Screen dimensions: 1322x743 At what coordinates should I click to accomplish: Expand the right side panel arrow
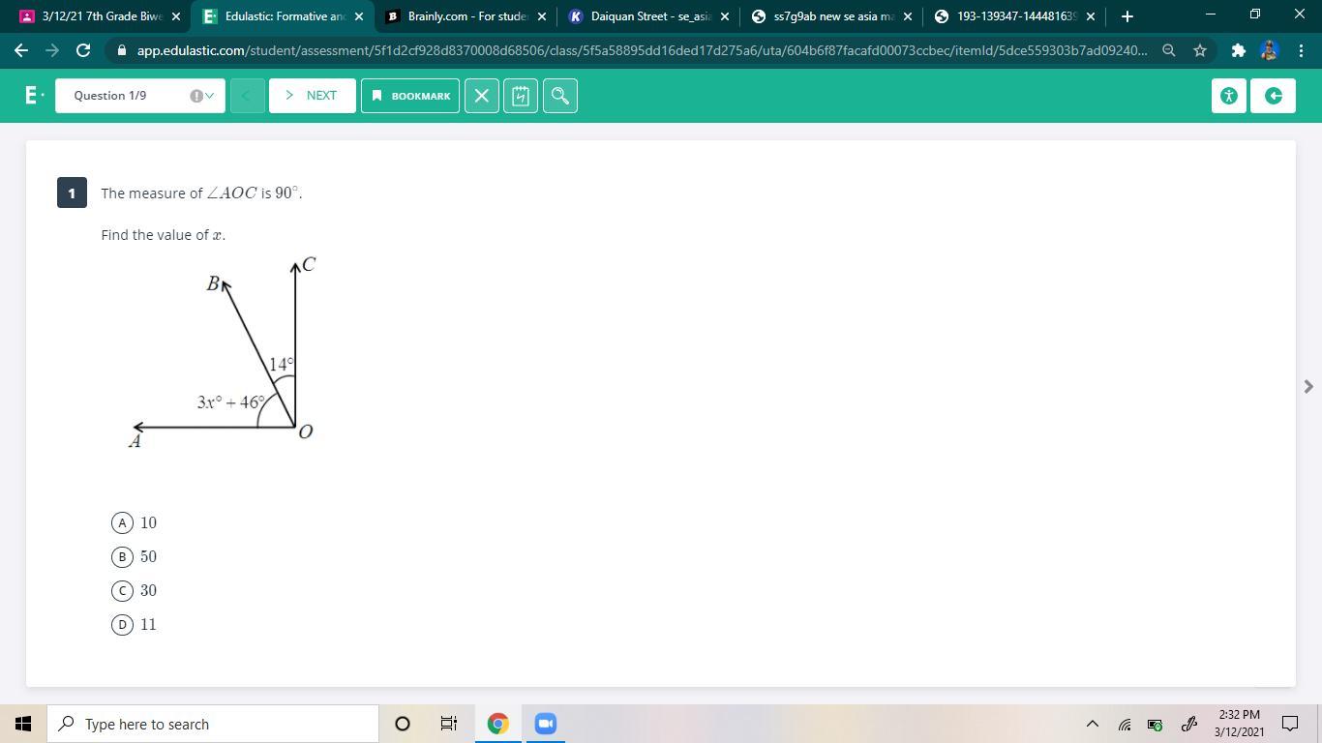(1308, 387)
